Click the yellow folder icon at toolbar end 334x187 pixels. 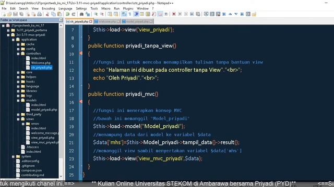point(254,14)
